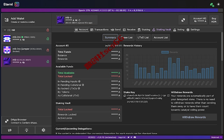Screen dimensions: 224x140
Task: Collapse the (3) mb wallet group
Action: point(5,30)
